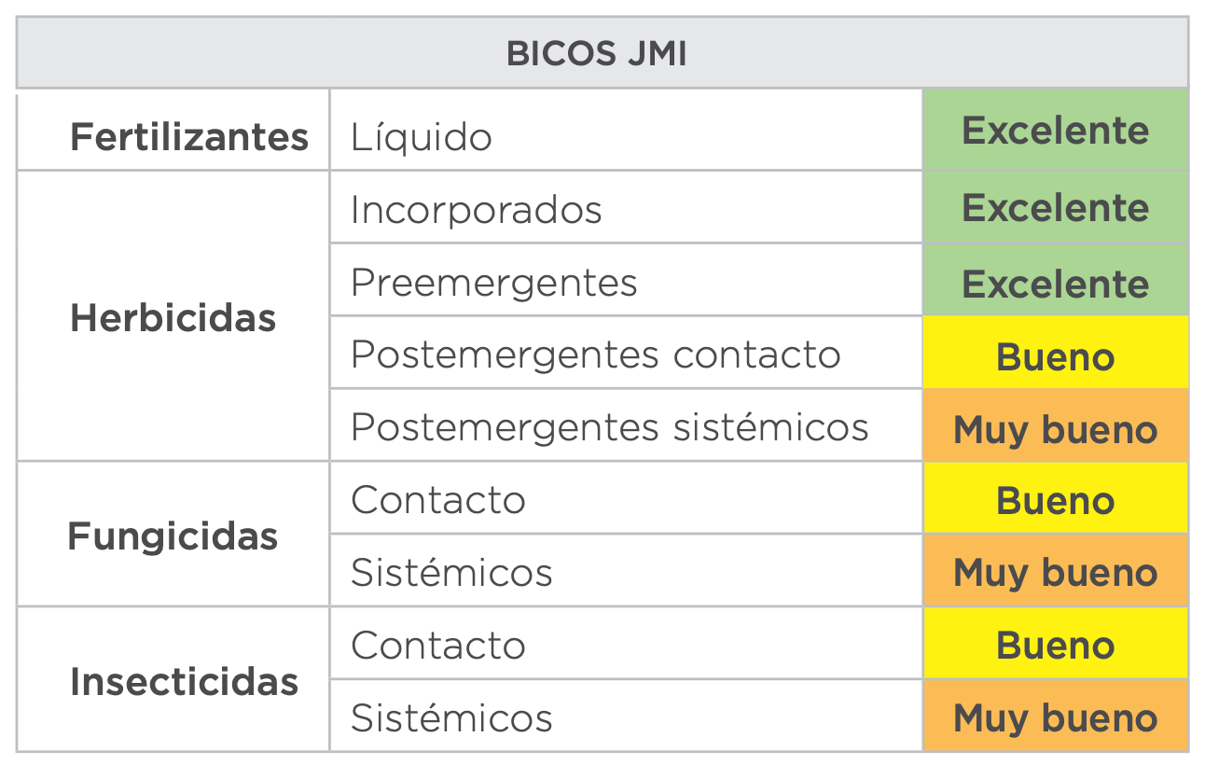The image size is (1205, 765).
Task: Click the Incorporados row label
Action: pyautogui.click(x=476, y=209)
